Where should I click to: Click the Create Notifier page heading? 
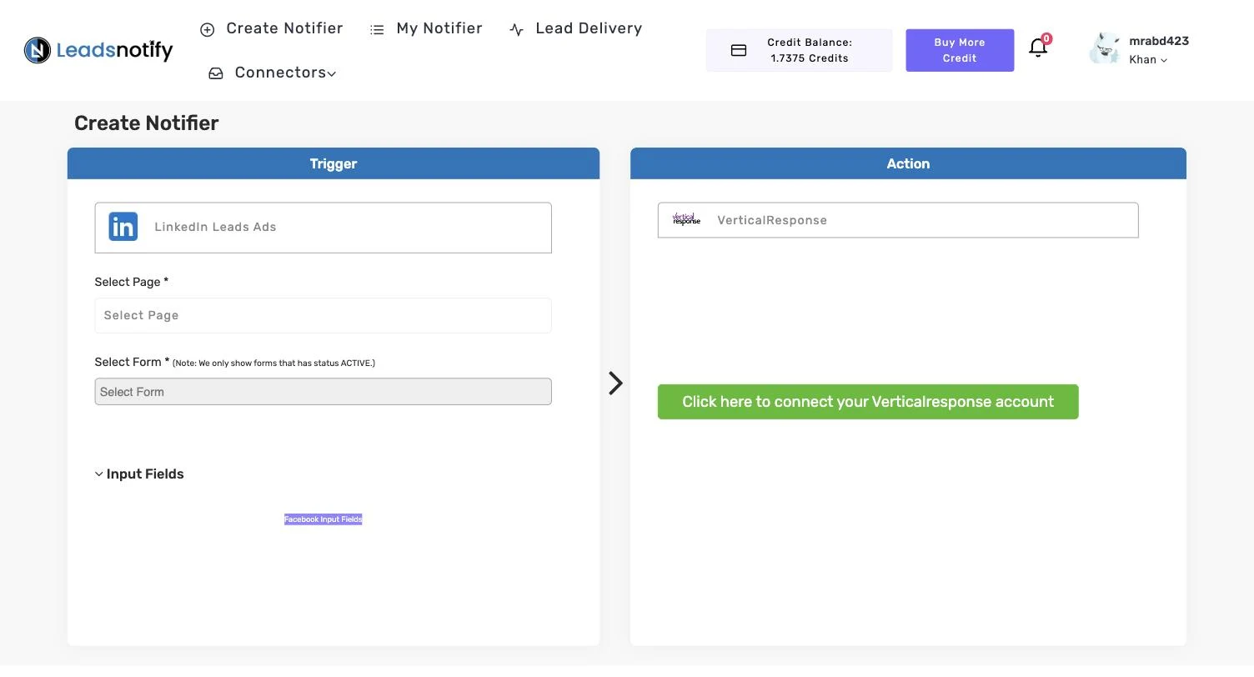point(147,123)
